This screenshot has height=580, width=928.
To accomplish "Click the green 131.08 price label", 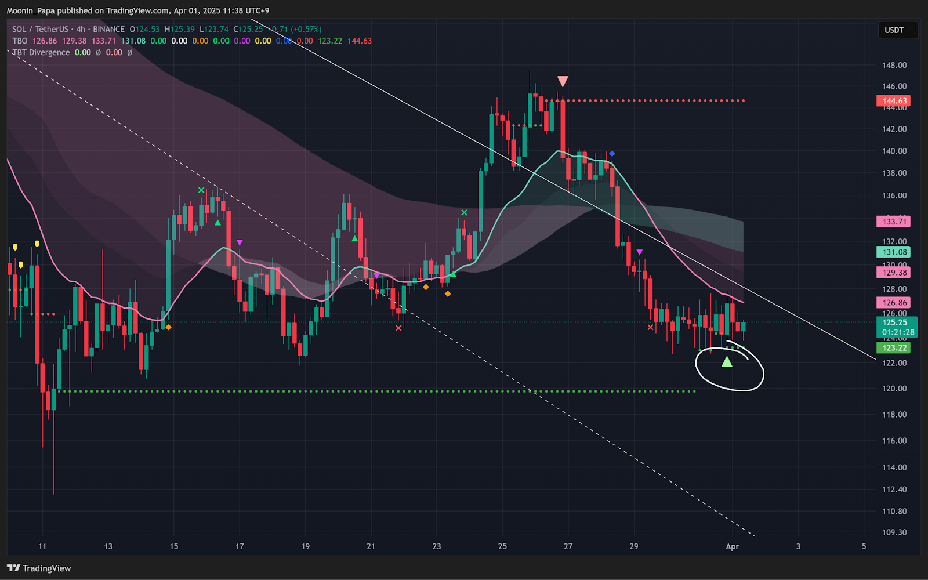I will [894, 252].
